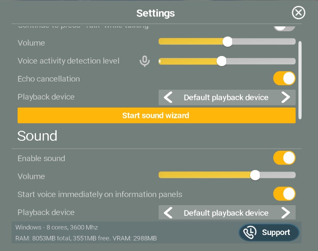Image resolution: width=318 pixels, height=251 pixels.
Task: Toggle Start voice immediately on information panels
Action: pos(284,194)
